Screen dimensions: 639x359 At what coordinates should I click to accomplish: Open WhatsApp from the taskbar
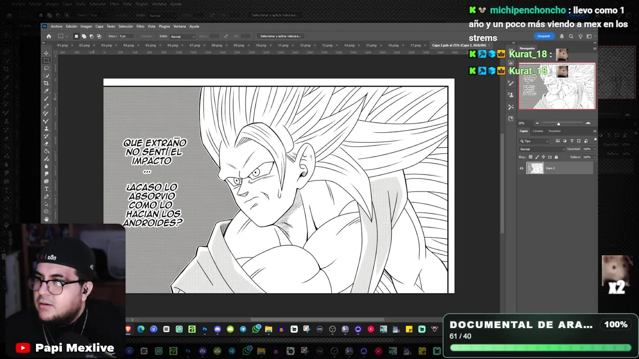click(256, 329)
